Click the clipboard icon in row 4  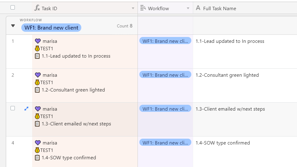[x=37, y=157]
